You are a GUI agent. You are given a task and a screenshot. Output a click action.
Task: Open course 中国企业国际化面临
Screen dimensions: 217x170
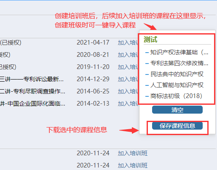point(32,104)
